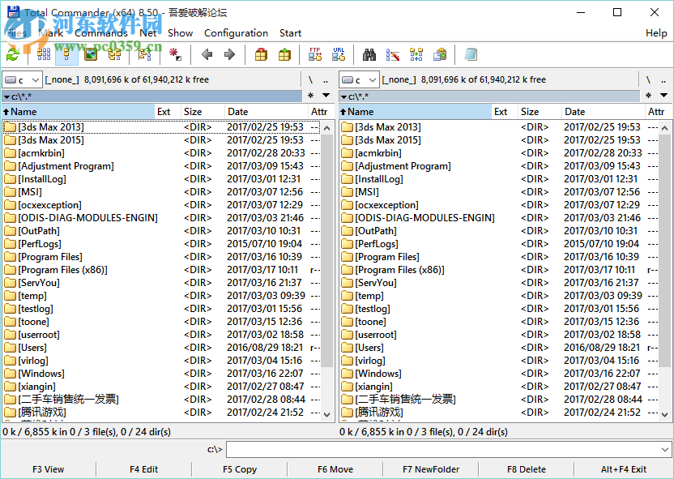
Task: Click the Refresh source panel icon
Action: 11,53
